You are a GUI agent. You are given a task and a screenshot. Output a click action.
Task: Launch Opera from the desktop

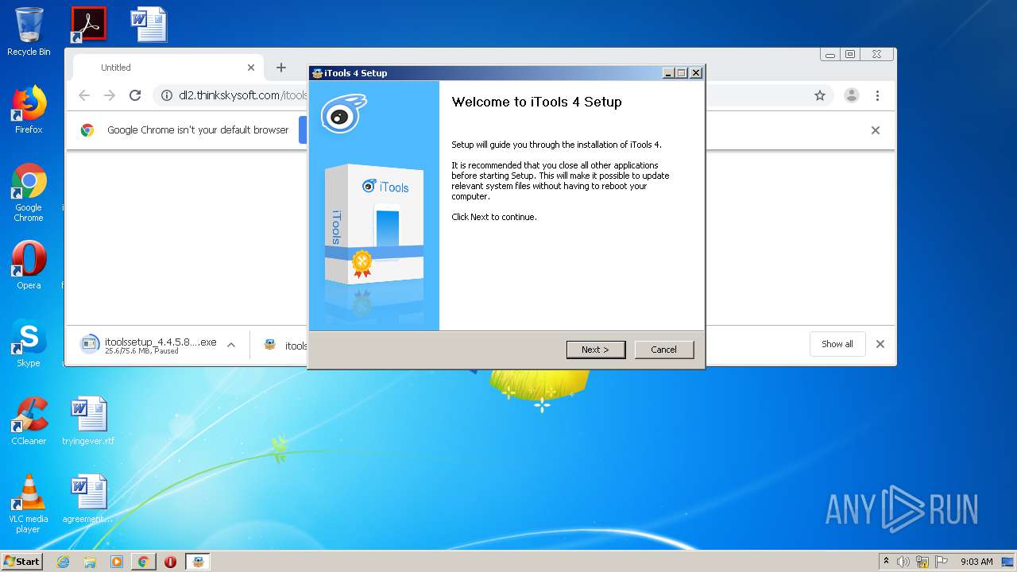(x=29, y=265)
